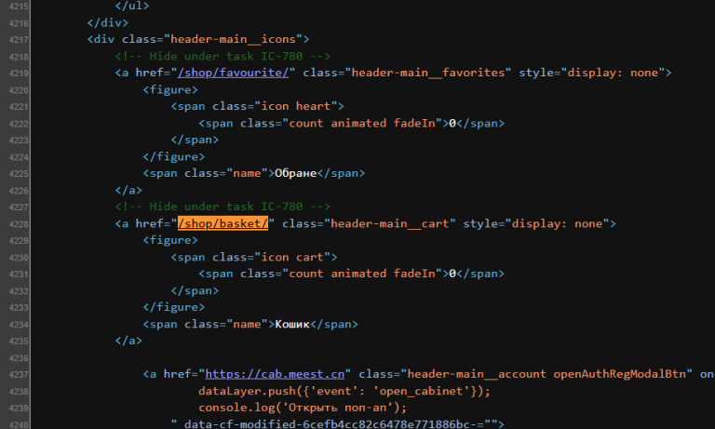Click line number 4228
Viewport: 715px width, 429px height.
coord(19,224)
